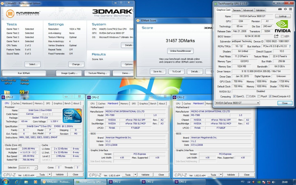296x185 pixels.
Task: Click the 31457 3DMarks score text
Action: coord(180,41)
